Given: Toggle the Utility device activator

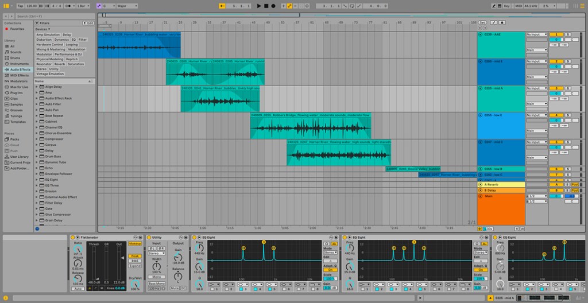Looking at the screenshot, I should point(150,237).
